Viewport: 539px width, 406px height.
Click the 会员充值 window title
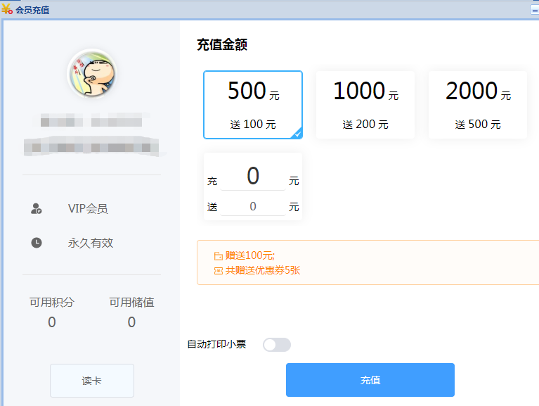(x=32, y=10)
